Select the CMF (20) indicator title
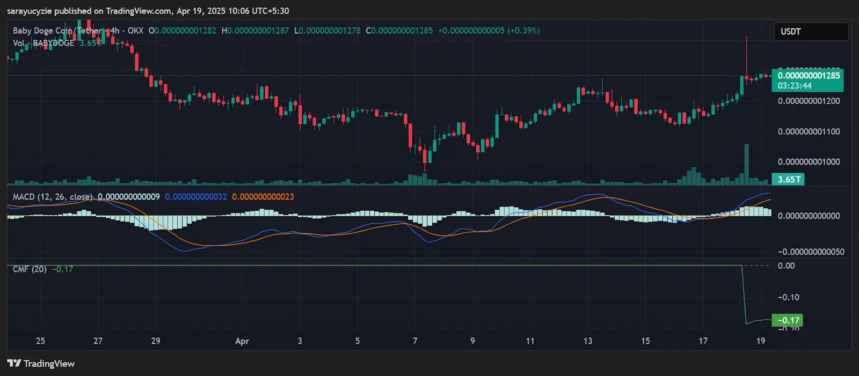This screenshot has height=376, width=859. [30, 269]
